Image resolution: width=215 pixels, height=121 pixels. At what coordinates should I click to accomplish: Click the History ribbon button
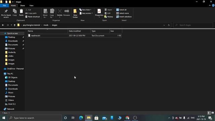click(x=109, y=16)
